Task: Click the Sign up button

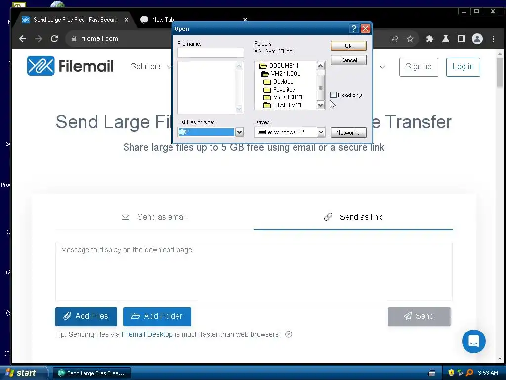Action: (419, 67)
